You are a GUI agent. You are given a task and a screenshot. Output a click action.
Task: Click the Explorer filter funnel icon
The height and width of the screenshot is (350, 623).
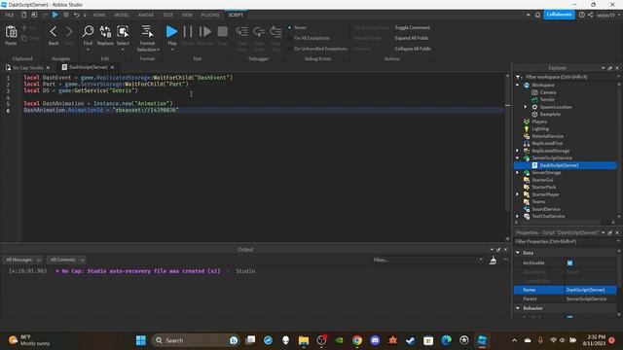pyautogui.click(x=518, y=77)
